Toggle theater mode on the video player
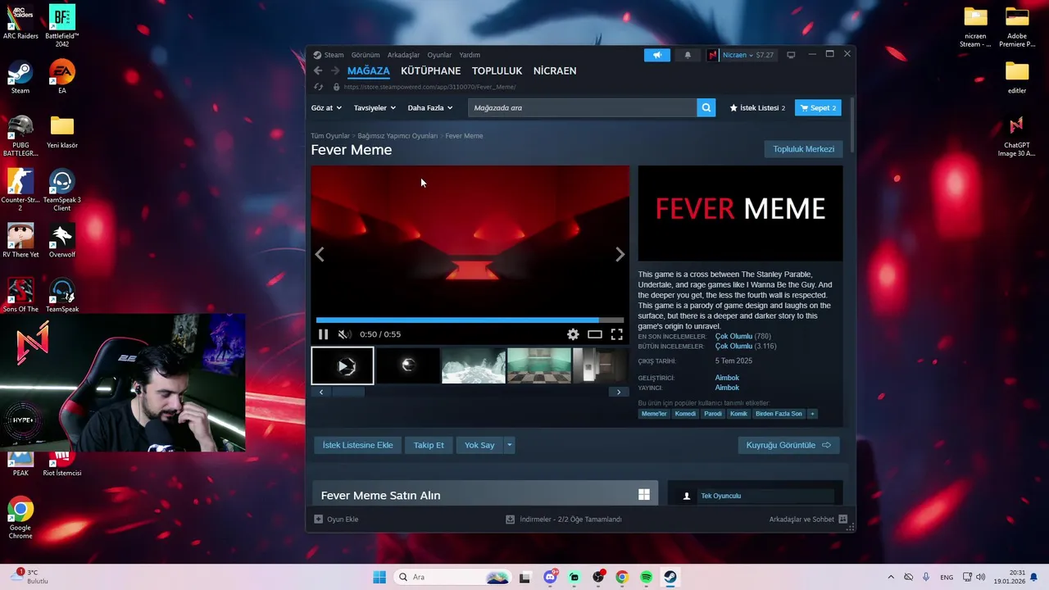The width and height of the screenshot is (1049, 590). [x=595, y=334]
